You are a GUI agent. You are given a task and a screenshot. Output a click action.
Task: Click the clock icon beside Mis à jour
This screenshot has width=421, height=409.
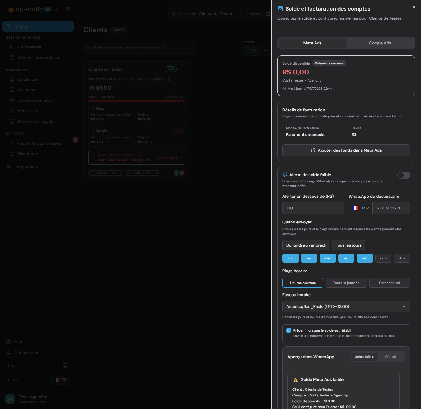coord(284,89)
